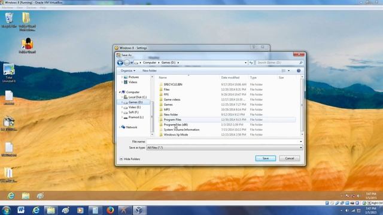Image resolution: width=383 pixels, height=215 pixels.
Task: Select Pictures in the navigation pane
Action: tap(133, 77)
